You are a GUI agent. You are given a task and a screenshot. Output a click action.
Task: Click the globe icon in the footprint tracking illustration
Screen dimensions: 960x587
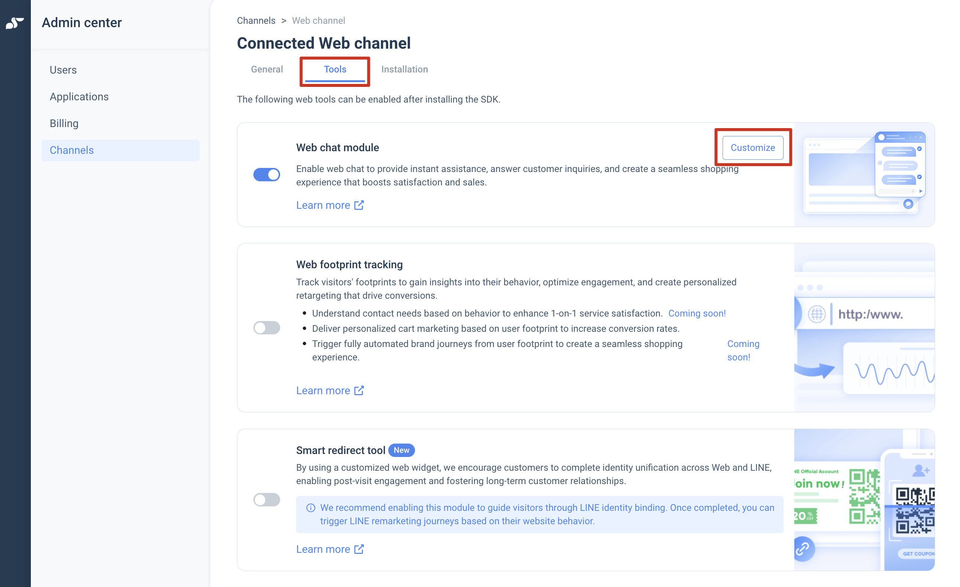click(816, 314)
